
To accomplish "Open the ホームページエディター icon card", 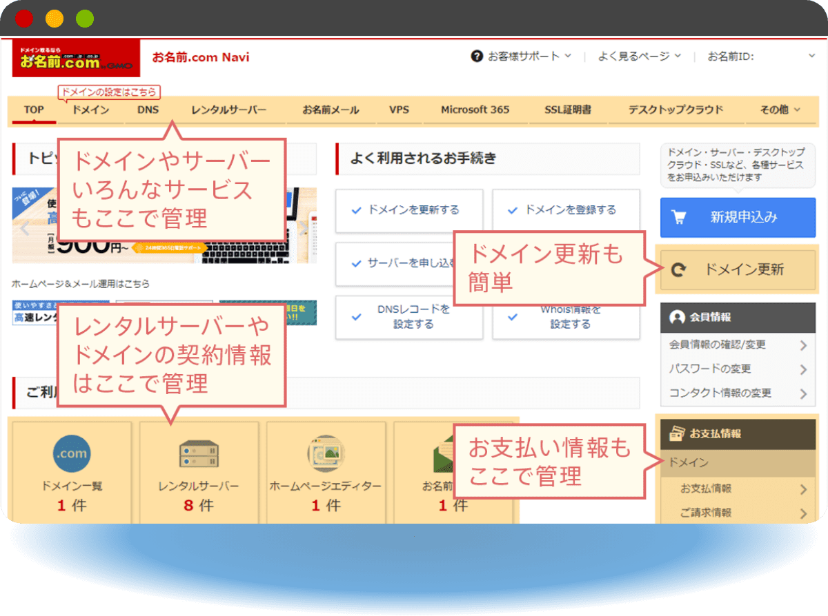I will pyautogui.click(x=326, y=473).
